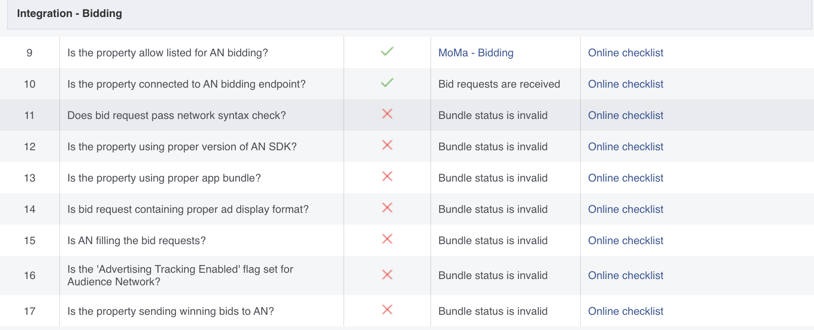Open Online checklist for ad display format

[625, 209]
